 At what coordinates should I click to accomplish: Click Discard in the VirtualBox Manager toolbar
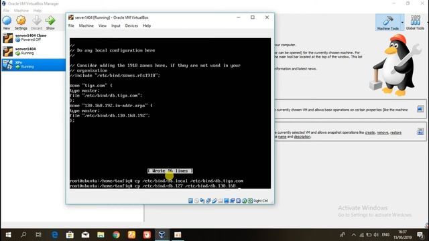pyautogui.click(x=37, y=23)
